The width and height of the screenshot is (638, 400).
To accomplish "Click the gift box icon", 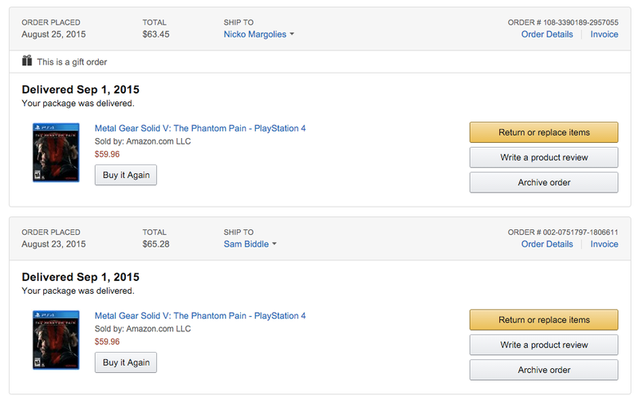I will [x=27, y=61].
